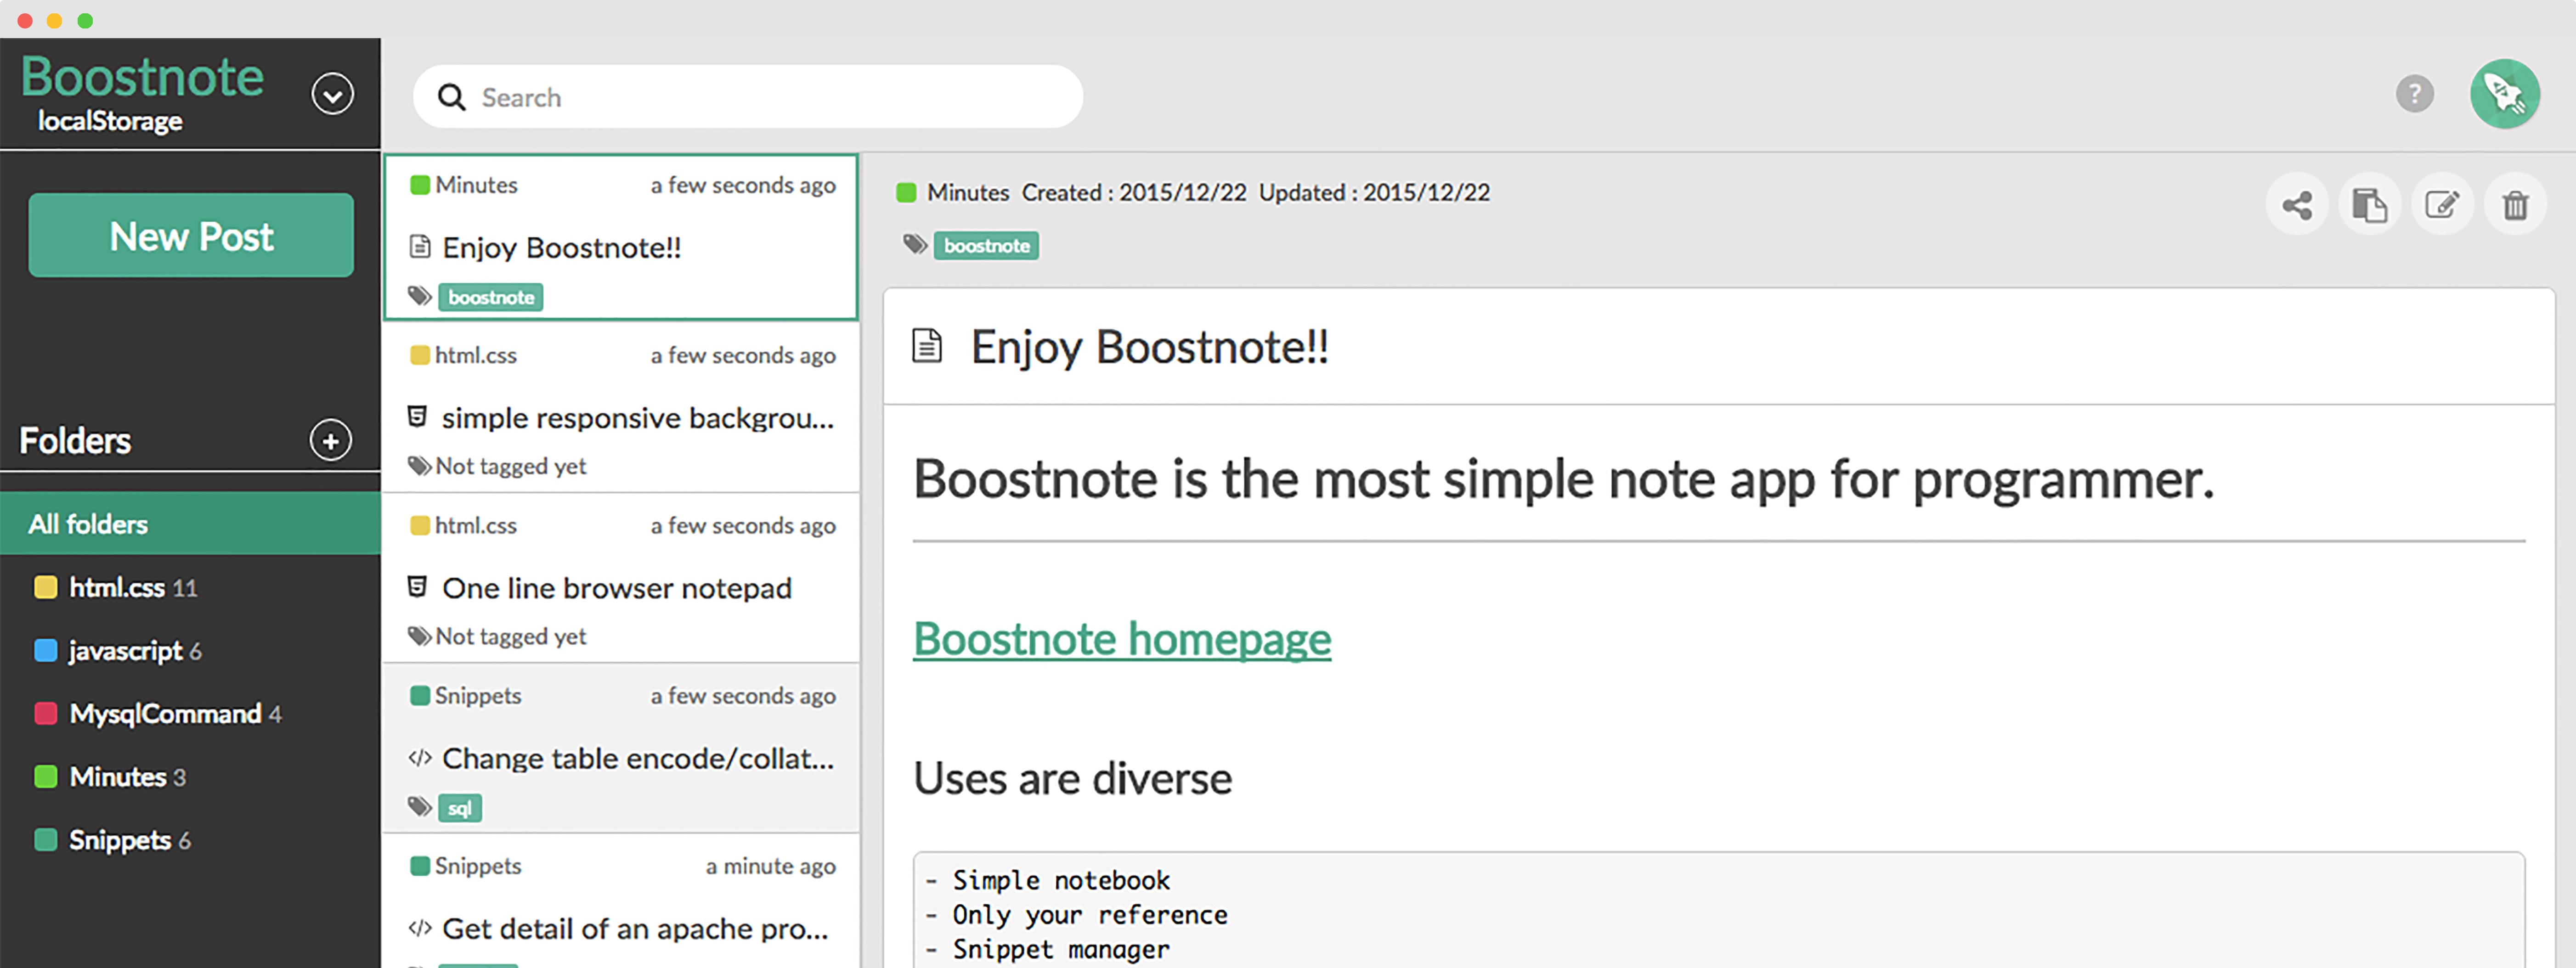Select the Enjoy Boostnote!! note in list

(621, 237)
